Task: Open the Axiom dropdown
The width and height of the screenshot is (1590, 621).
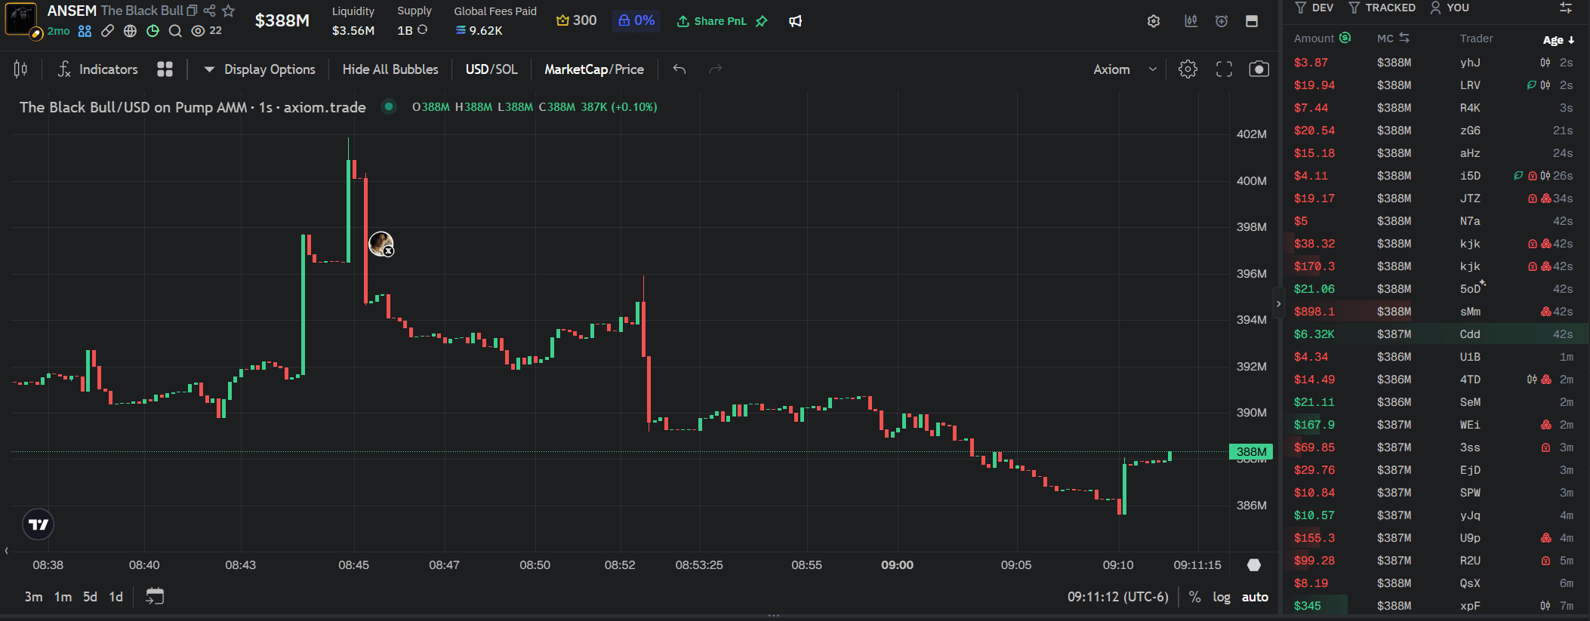Action: click(1125, 69)
